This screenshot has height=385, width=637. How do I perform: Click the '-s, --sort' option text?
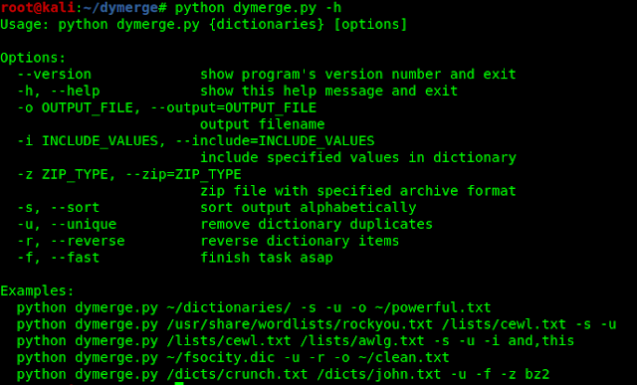coord(59,208)
